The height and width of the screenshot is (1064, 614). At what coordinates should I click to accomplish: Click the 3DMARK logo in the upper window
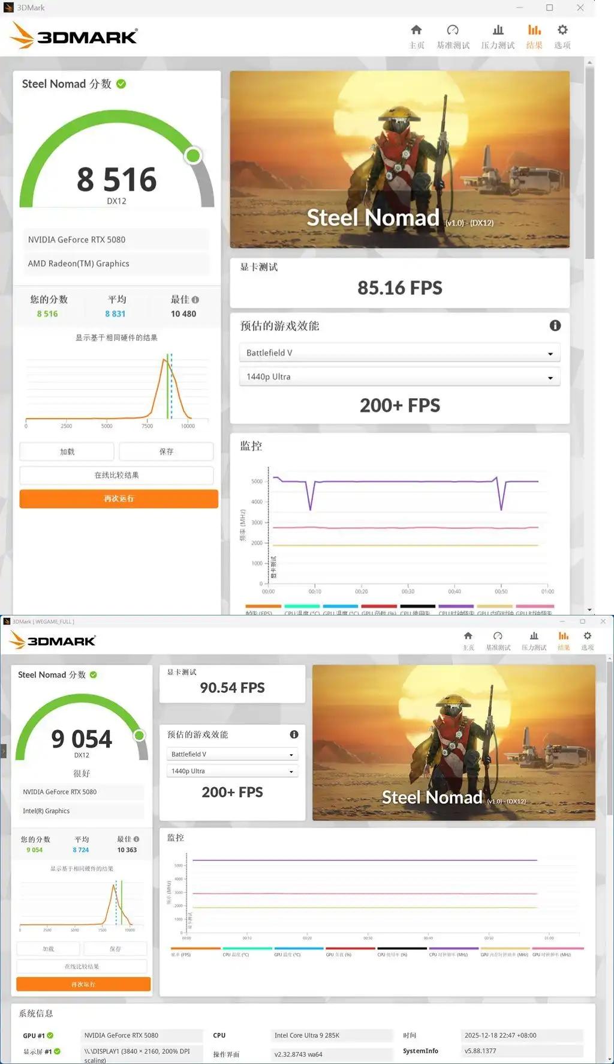point(74,35)
